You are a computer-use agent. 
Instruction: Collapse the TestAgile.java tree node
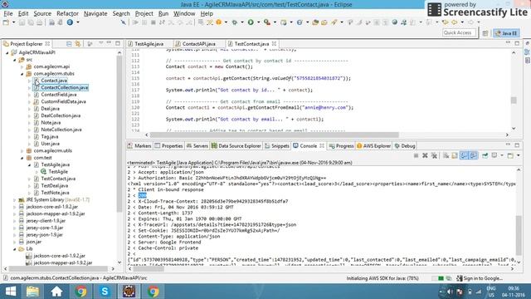pyautogui.click(x=30, y=164)
